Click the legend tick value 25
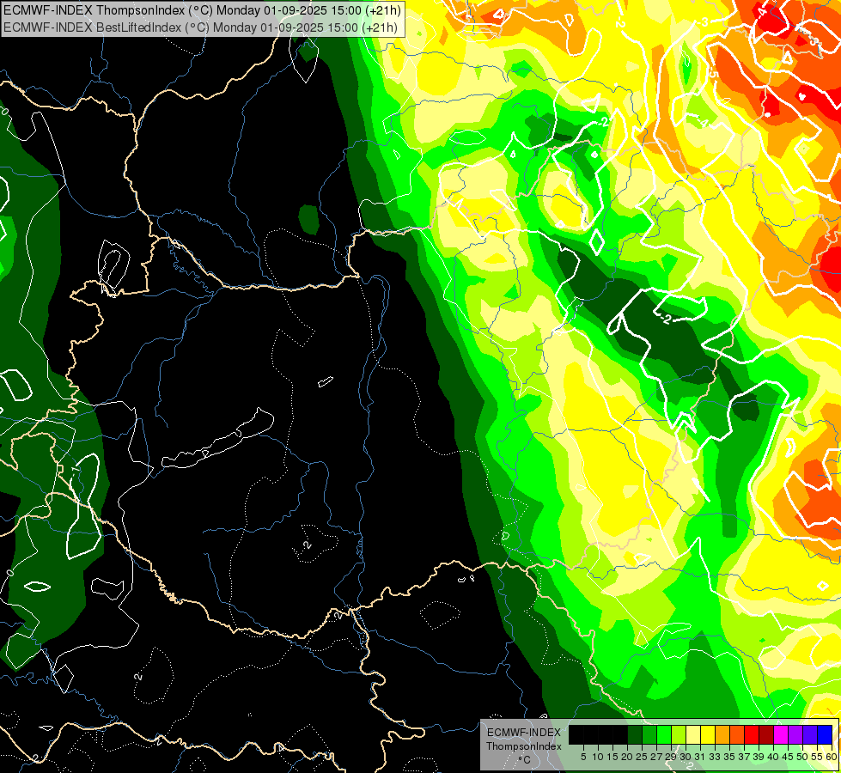 (x=642, y=757)
